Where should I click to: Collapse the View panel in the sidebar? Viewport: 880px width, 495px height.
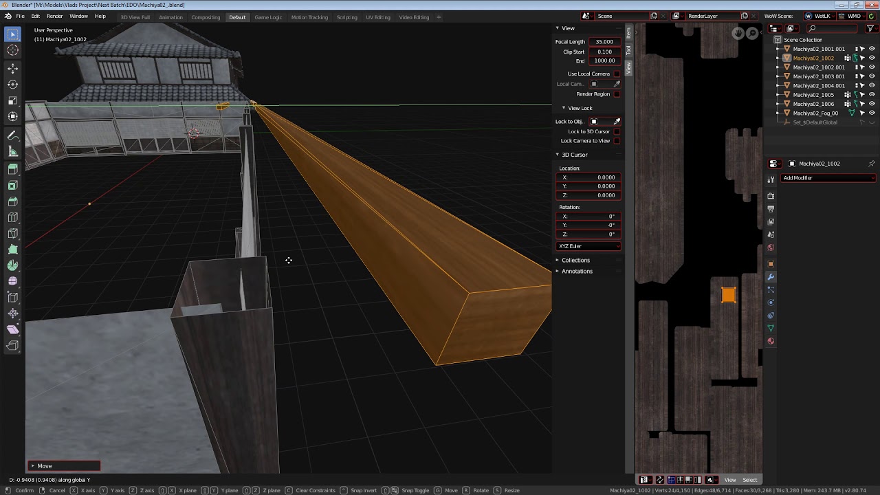558,28
